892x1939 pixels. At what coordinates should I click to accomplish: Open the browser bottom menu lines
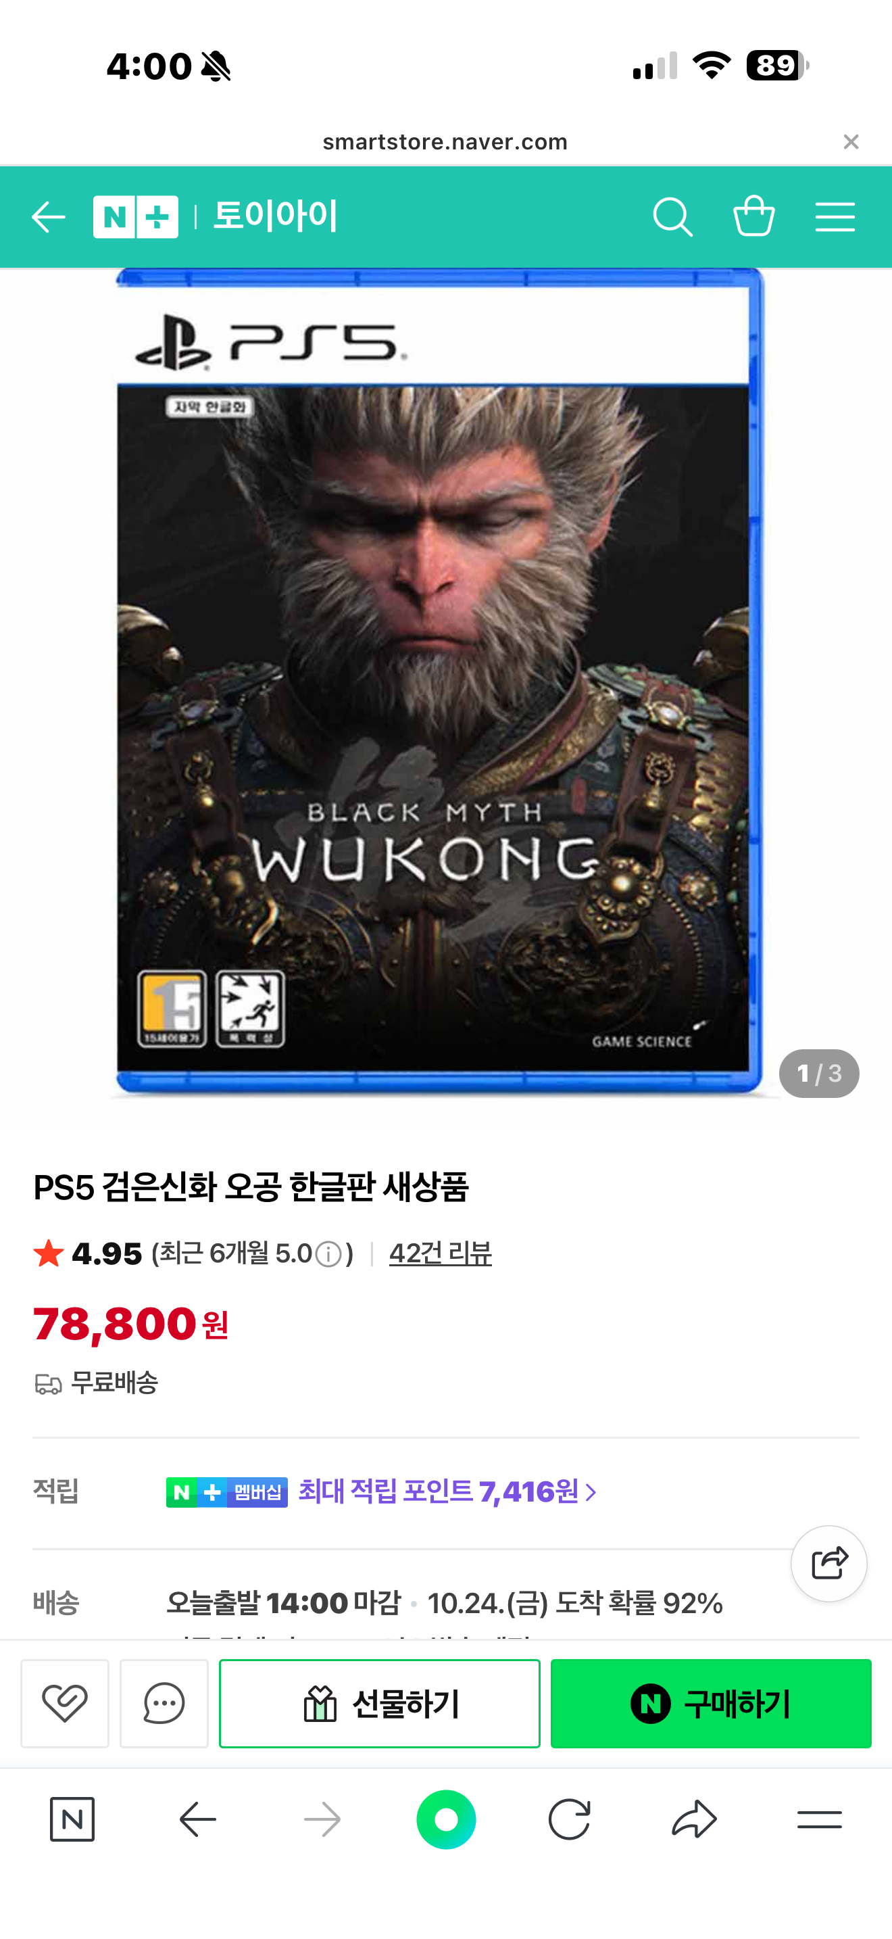pos(819,1819)
